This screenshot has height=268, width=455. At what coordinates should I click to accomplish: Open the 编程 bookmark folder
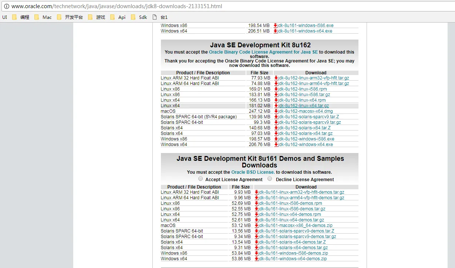pyautogui.click(x=21, y=17)
